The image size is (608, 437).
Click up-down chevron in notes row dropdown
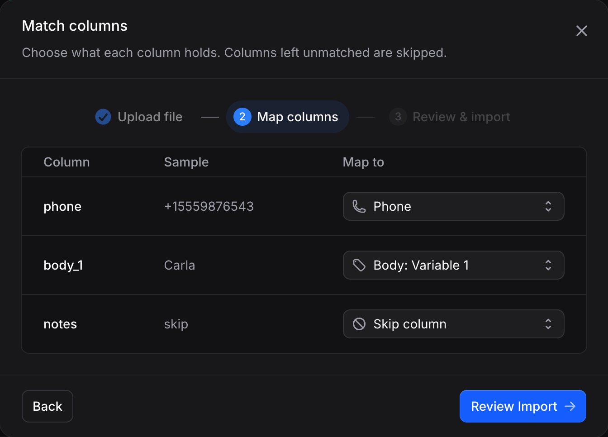(548, 324)
